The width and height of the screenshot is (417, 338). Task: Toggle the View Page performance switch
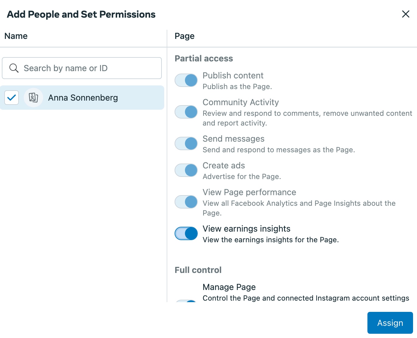[x=186, y=202]
